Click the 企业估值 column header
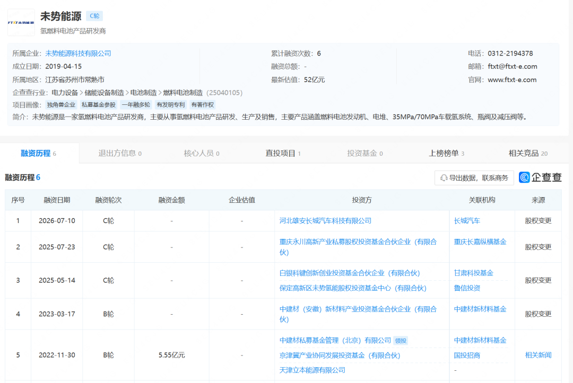This screenshot has height=383, width=573. pos(241,200)
